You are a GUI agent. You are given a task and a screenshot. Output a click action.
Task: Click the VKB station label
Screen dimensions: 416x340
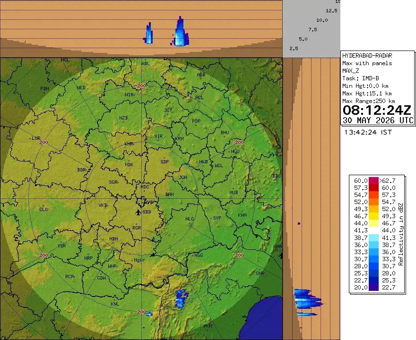pos(103,205)
